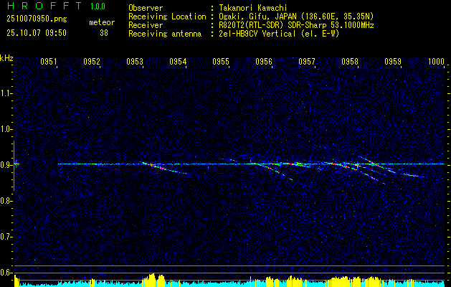Click the HROFFT title text

[x=44, y=6]
